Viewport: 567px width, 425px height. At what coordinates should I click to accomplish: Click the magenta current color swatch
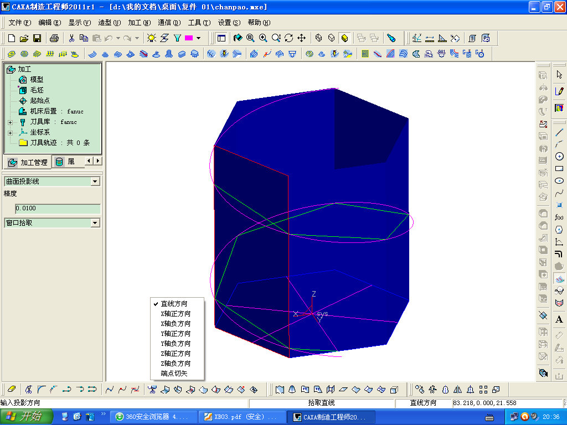pyautogui.click(x=188, y=38)
